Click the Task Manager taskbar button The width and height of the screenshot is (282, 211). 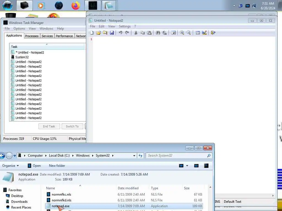[93, 5]
